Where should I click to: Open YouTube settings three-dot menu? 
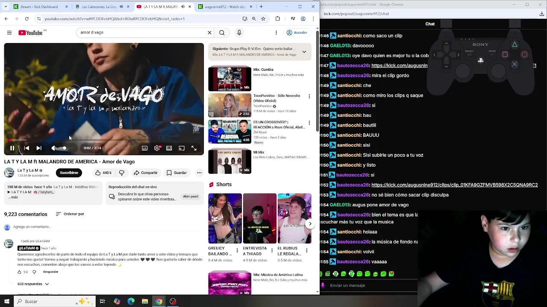(276, 32)
